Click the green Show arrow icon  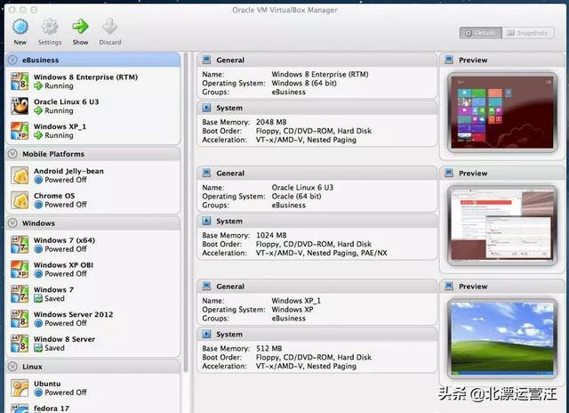pyautogui.click(x=80, y=27)
